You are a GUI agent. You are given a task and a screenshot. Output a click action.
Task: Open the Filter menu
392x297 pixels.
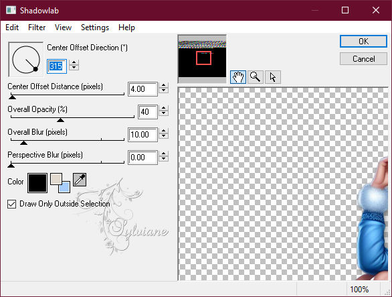coord(37,27)
